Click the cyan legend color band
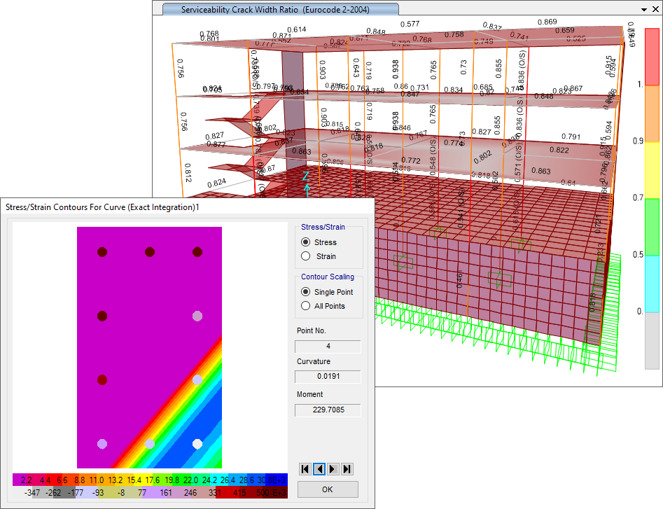 coord(651,283)
